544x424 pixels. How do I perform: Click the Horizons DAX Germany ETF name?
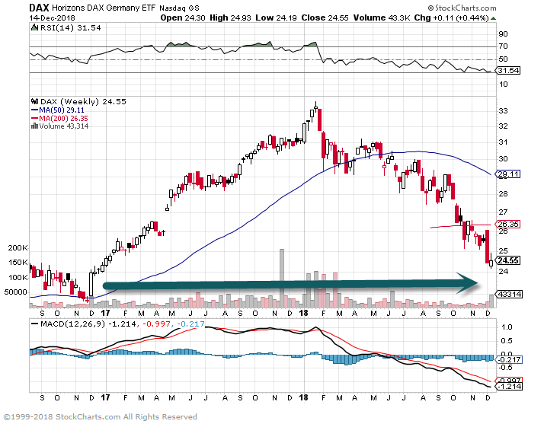(x=104, y=8)
